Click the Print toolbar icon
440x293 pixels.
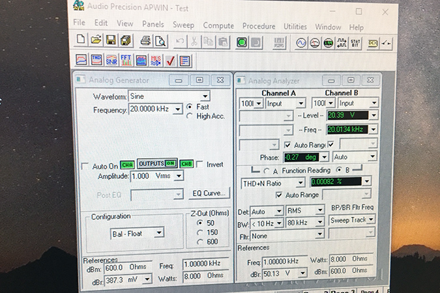tap(145, 41)
